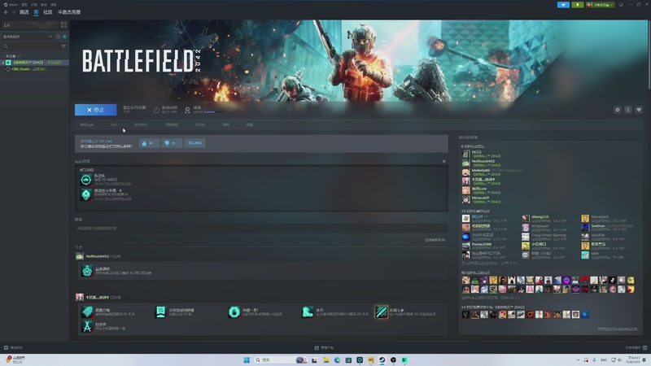651x366 pixels.
Task: Stop the running game with 停止 button
Action: (95, 110)
